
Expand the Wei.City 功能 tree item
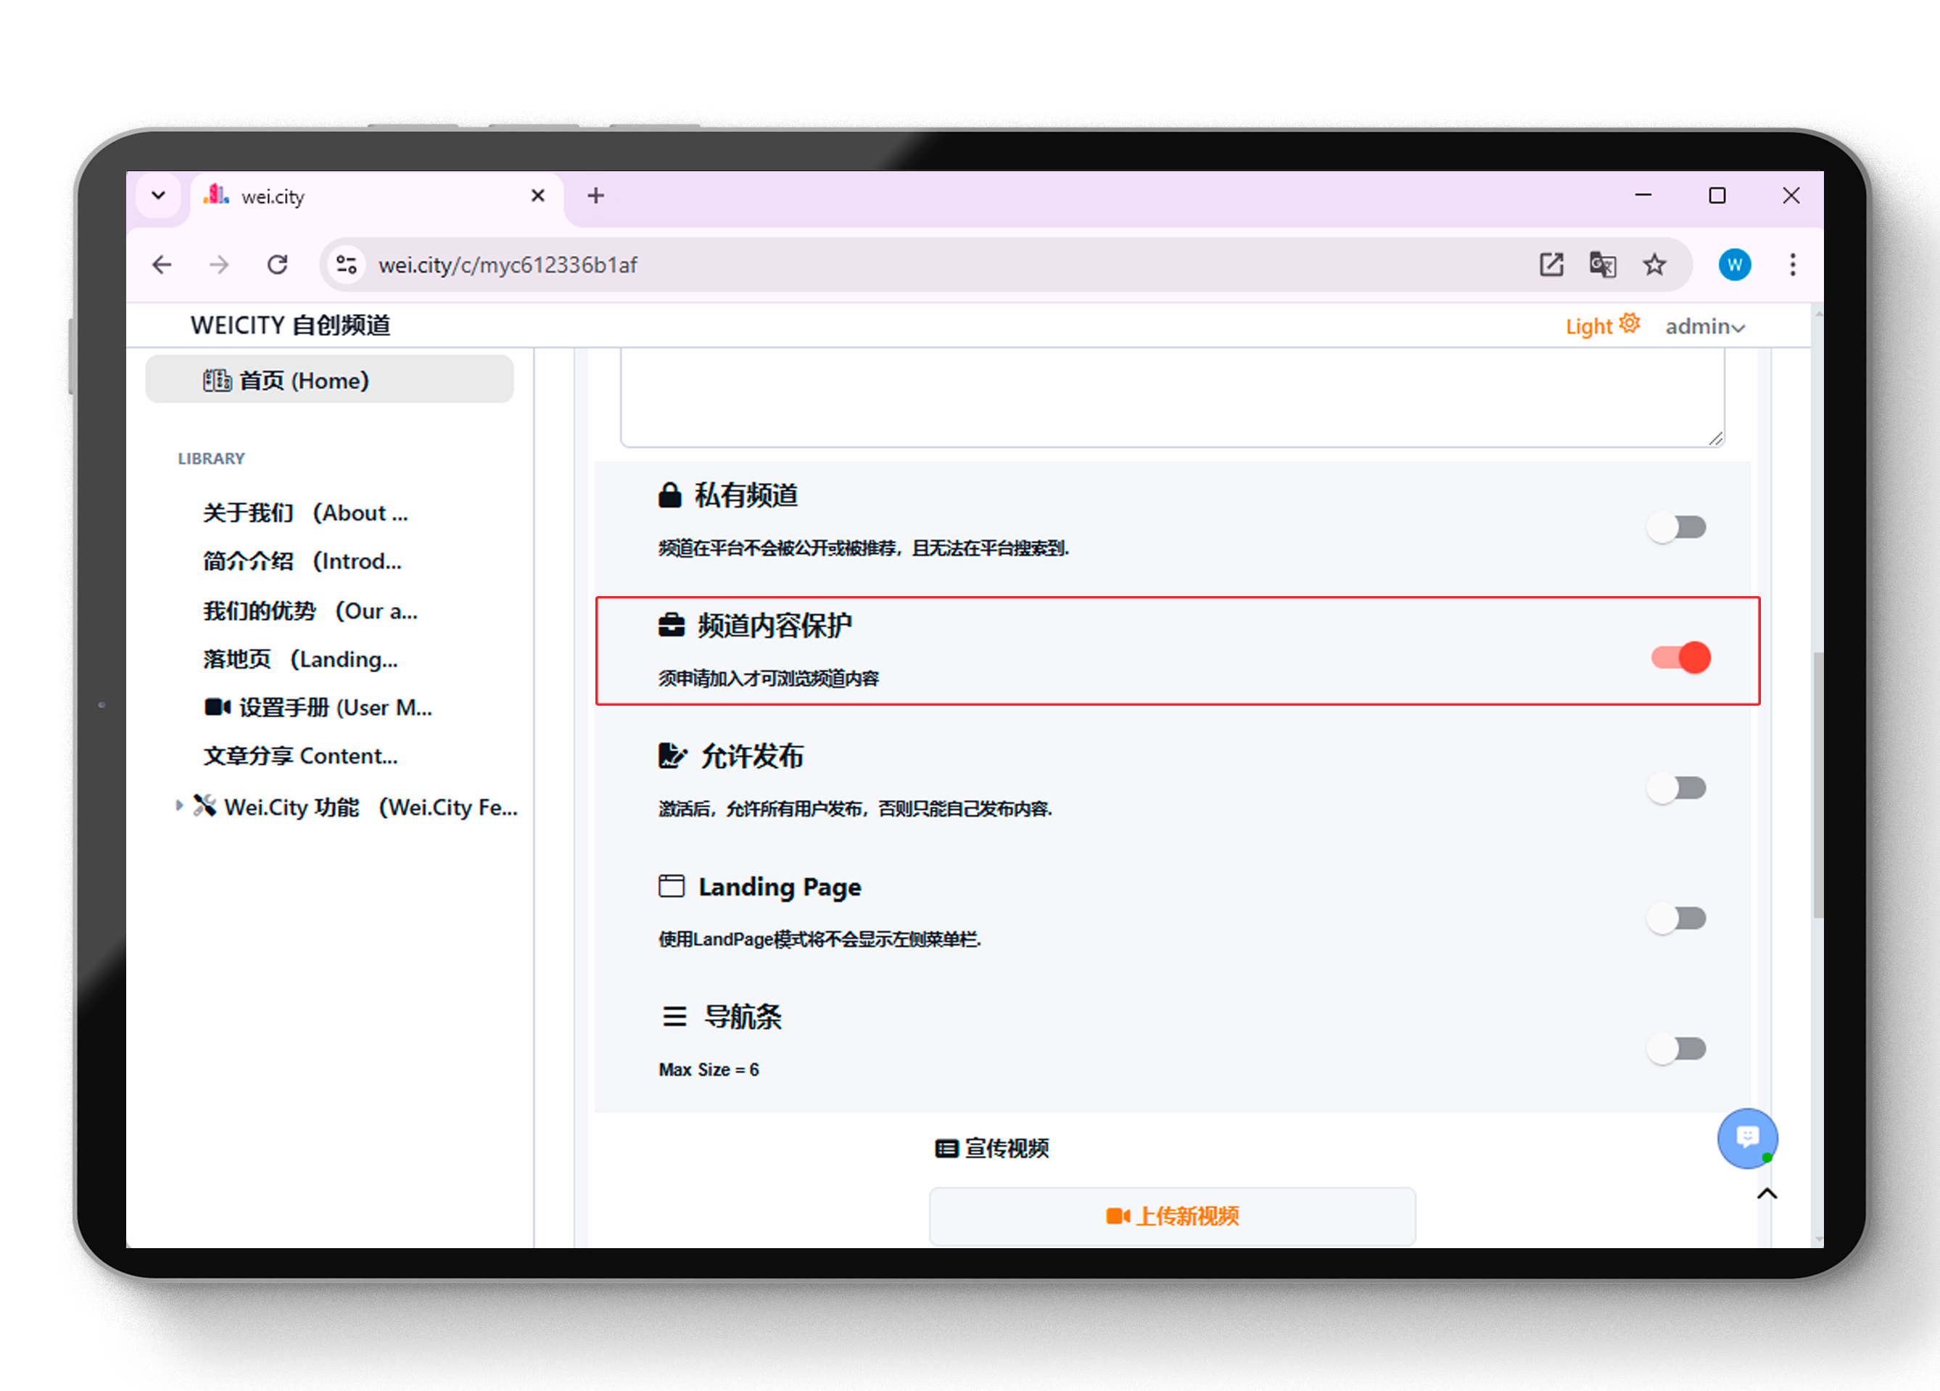click(x=178, y=806)
